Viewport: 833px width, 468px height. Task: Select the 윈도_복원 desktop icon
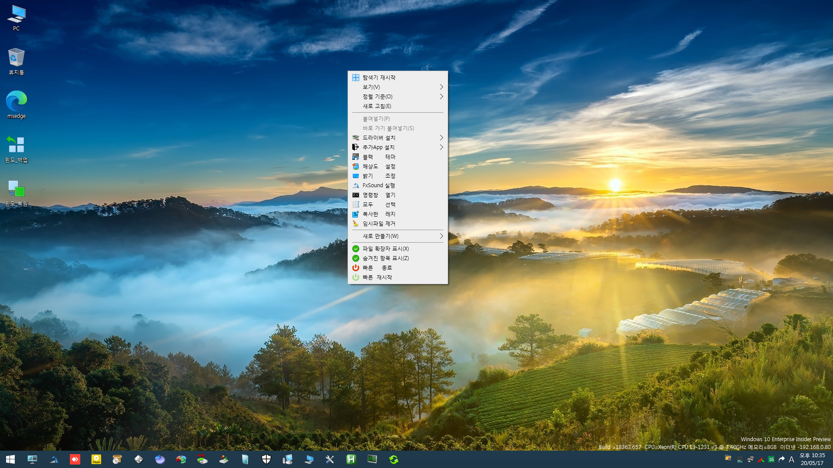pyautogui.click(x=16, y=193)
